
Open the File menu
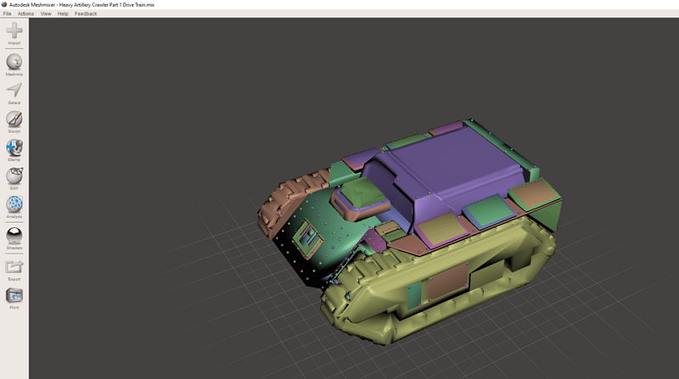click(x=8, y=14)
